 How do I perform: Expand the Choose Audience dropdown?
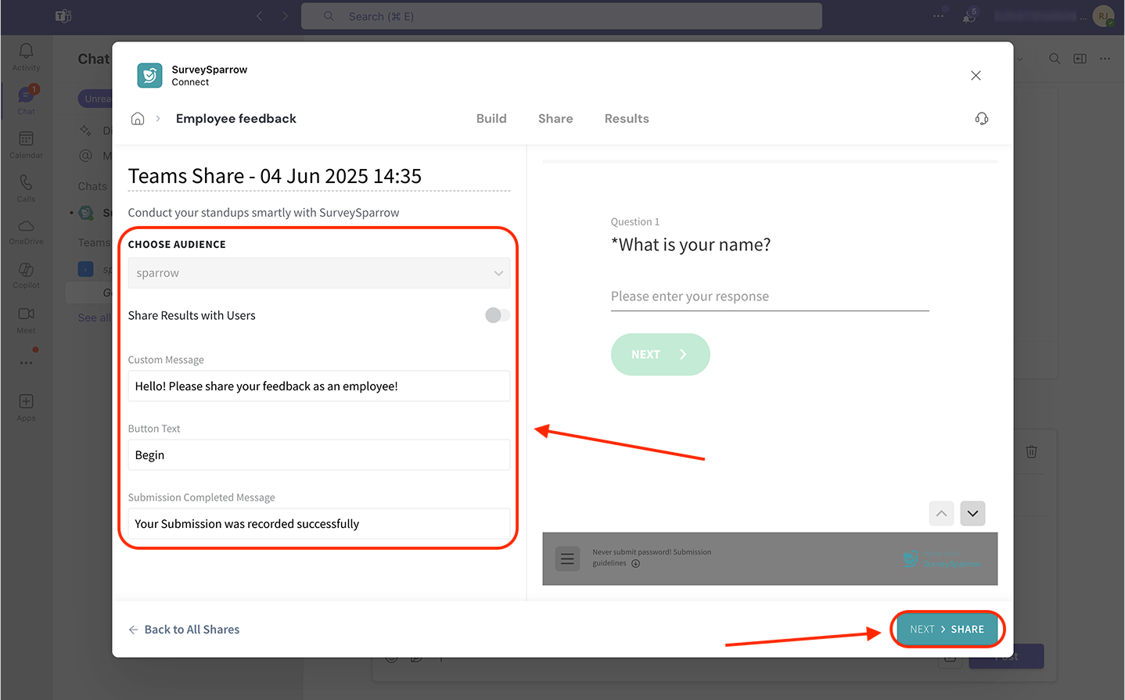pyautogui.click(x=318, y=273)
